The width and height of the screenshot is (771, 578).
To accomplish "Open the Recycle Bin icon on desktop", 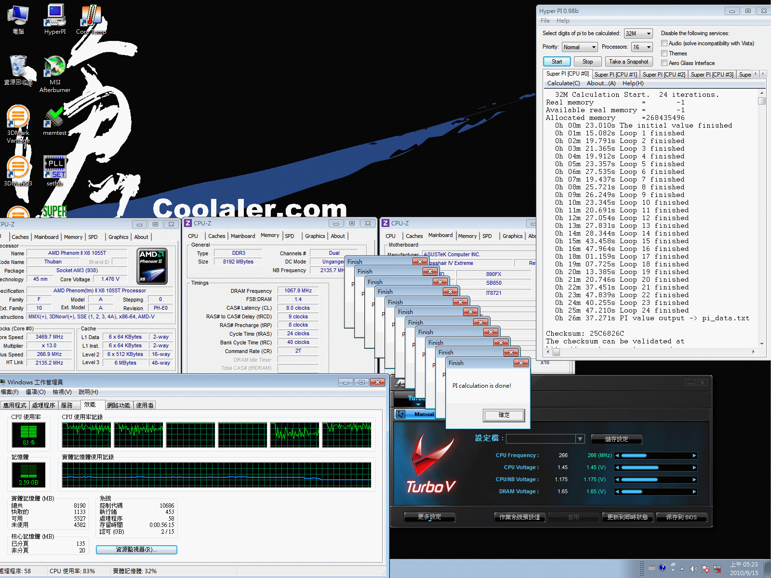I will (18, 70).
